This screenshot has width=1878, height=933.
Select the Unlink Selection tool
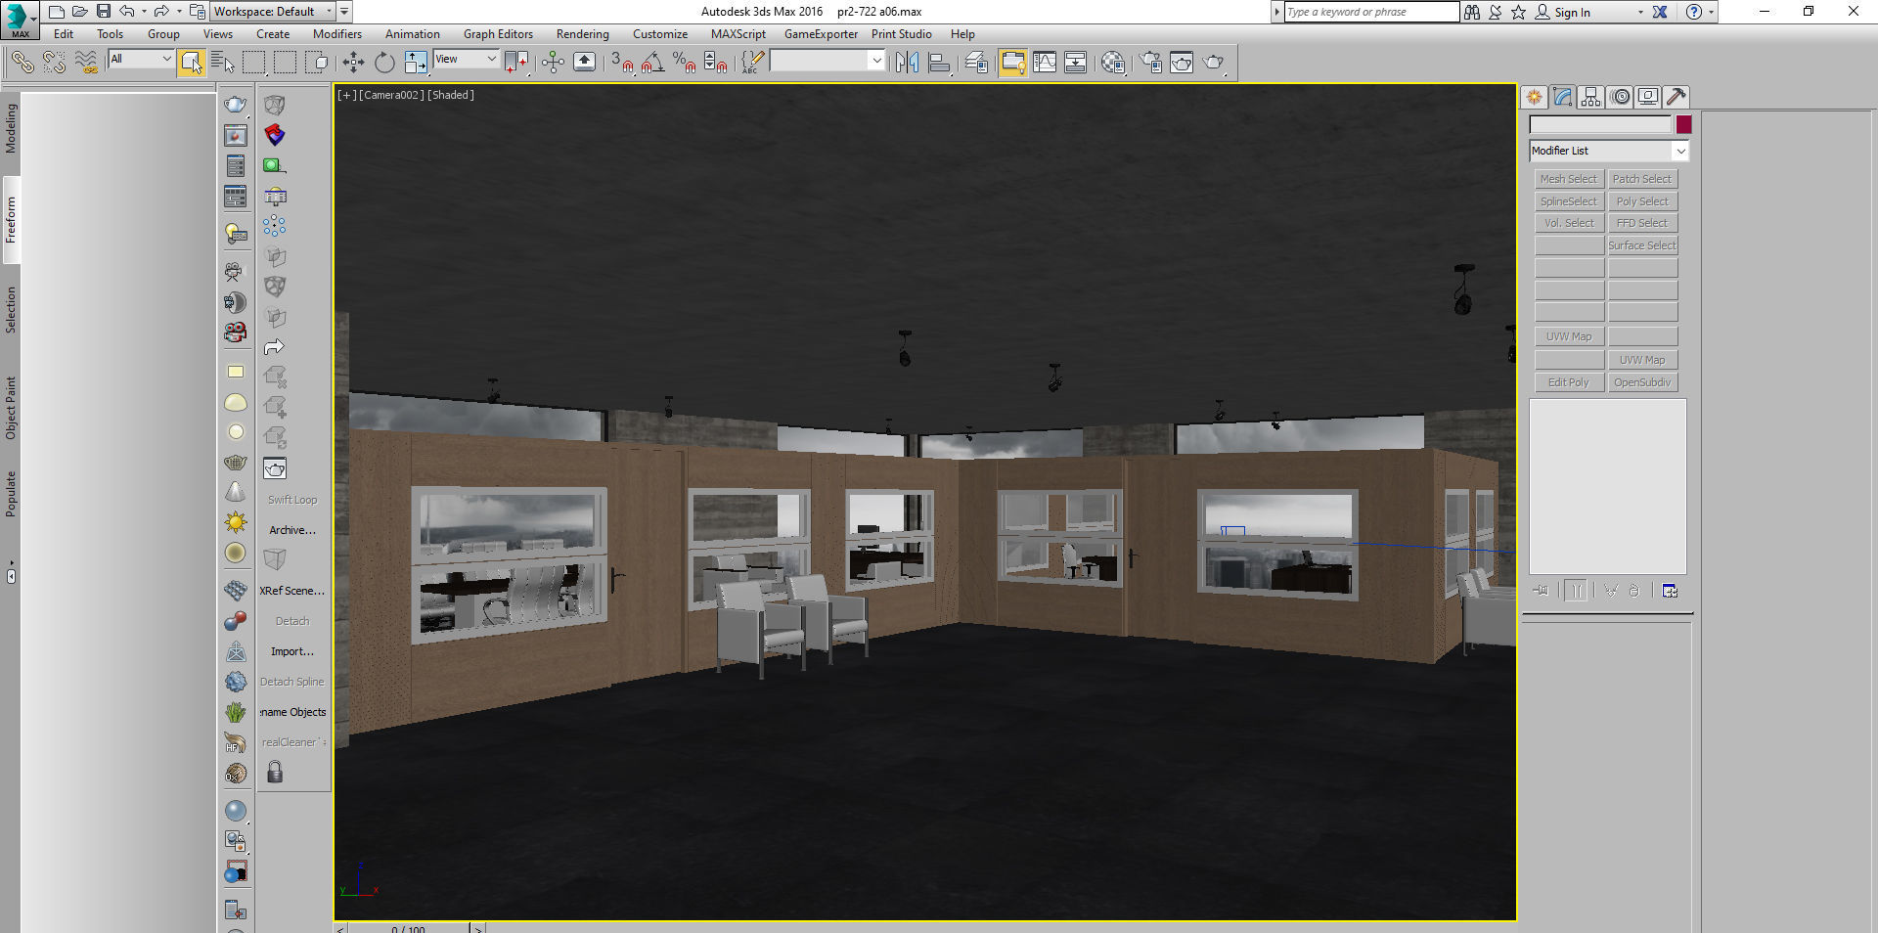[x=55, y=63]
